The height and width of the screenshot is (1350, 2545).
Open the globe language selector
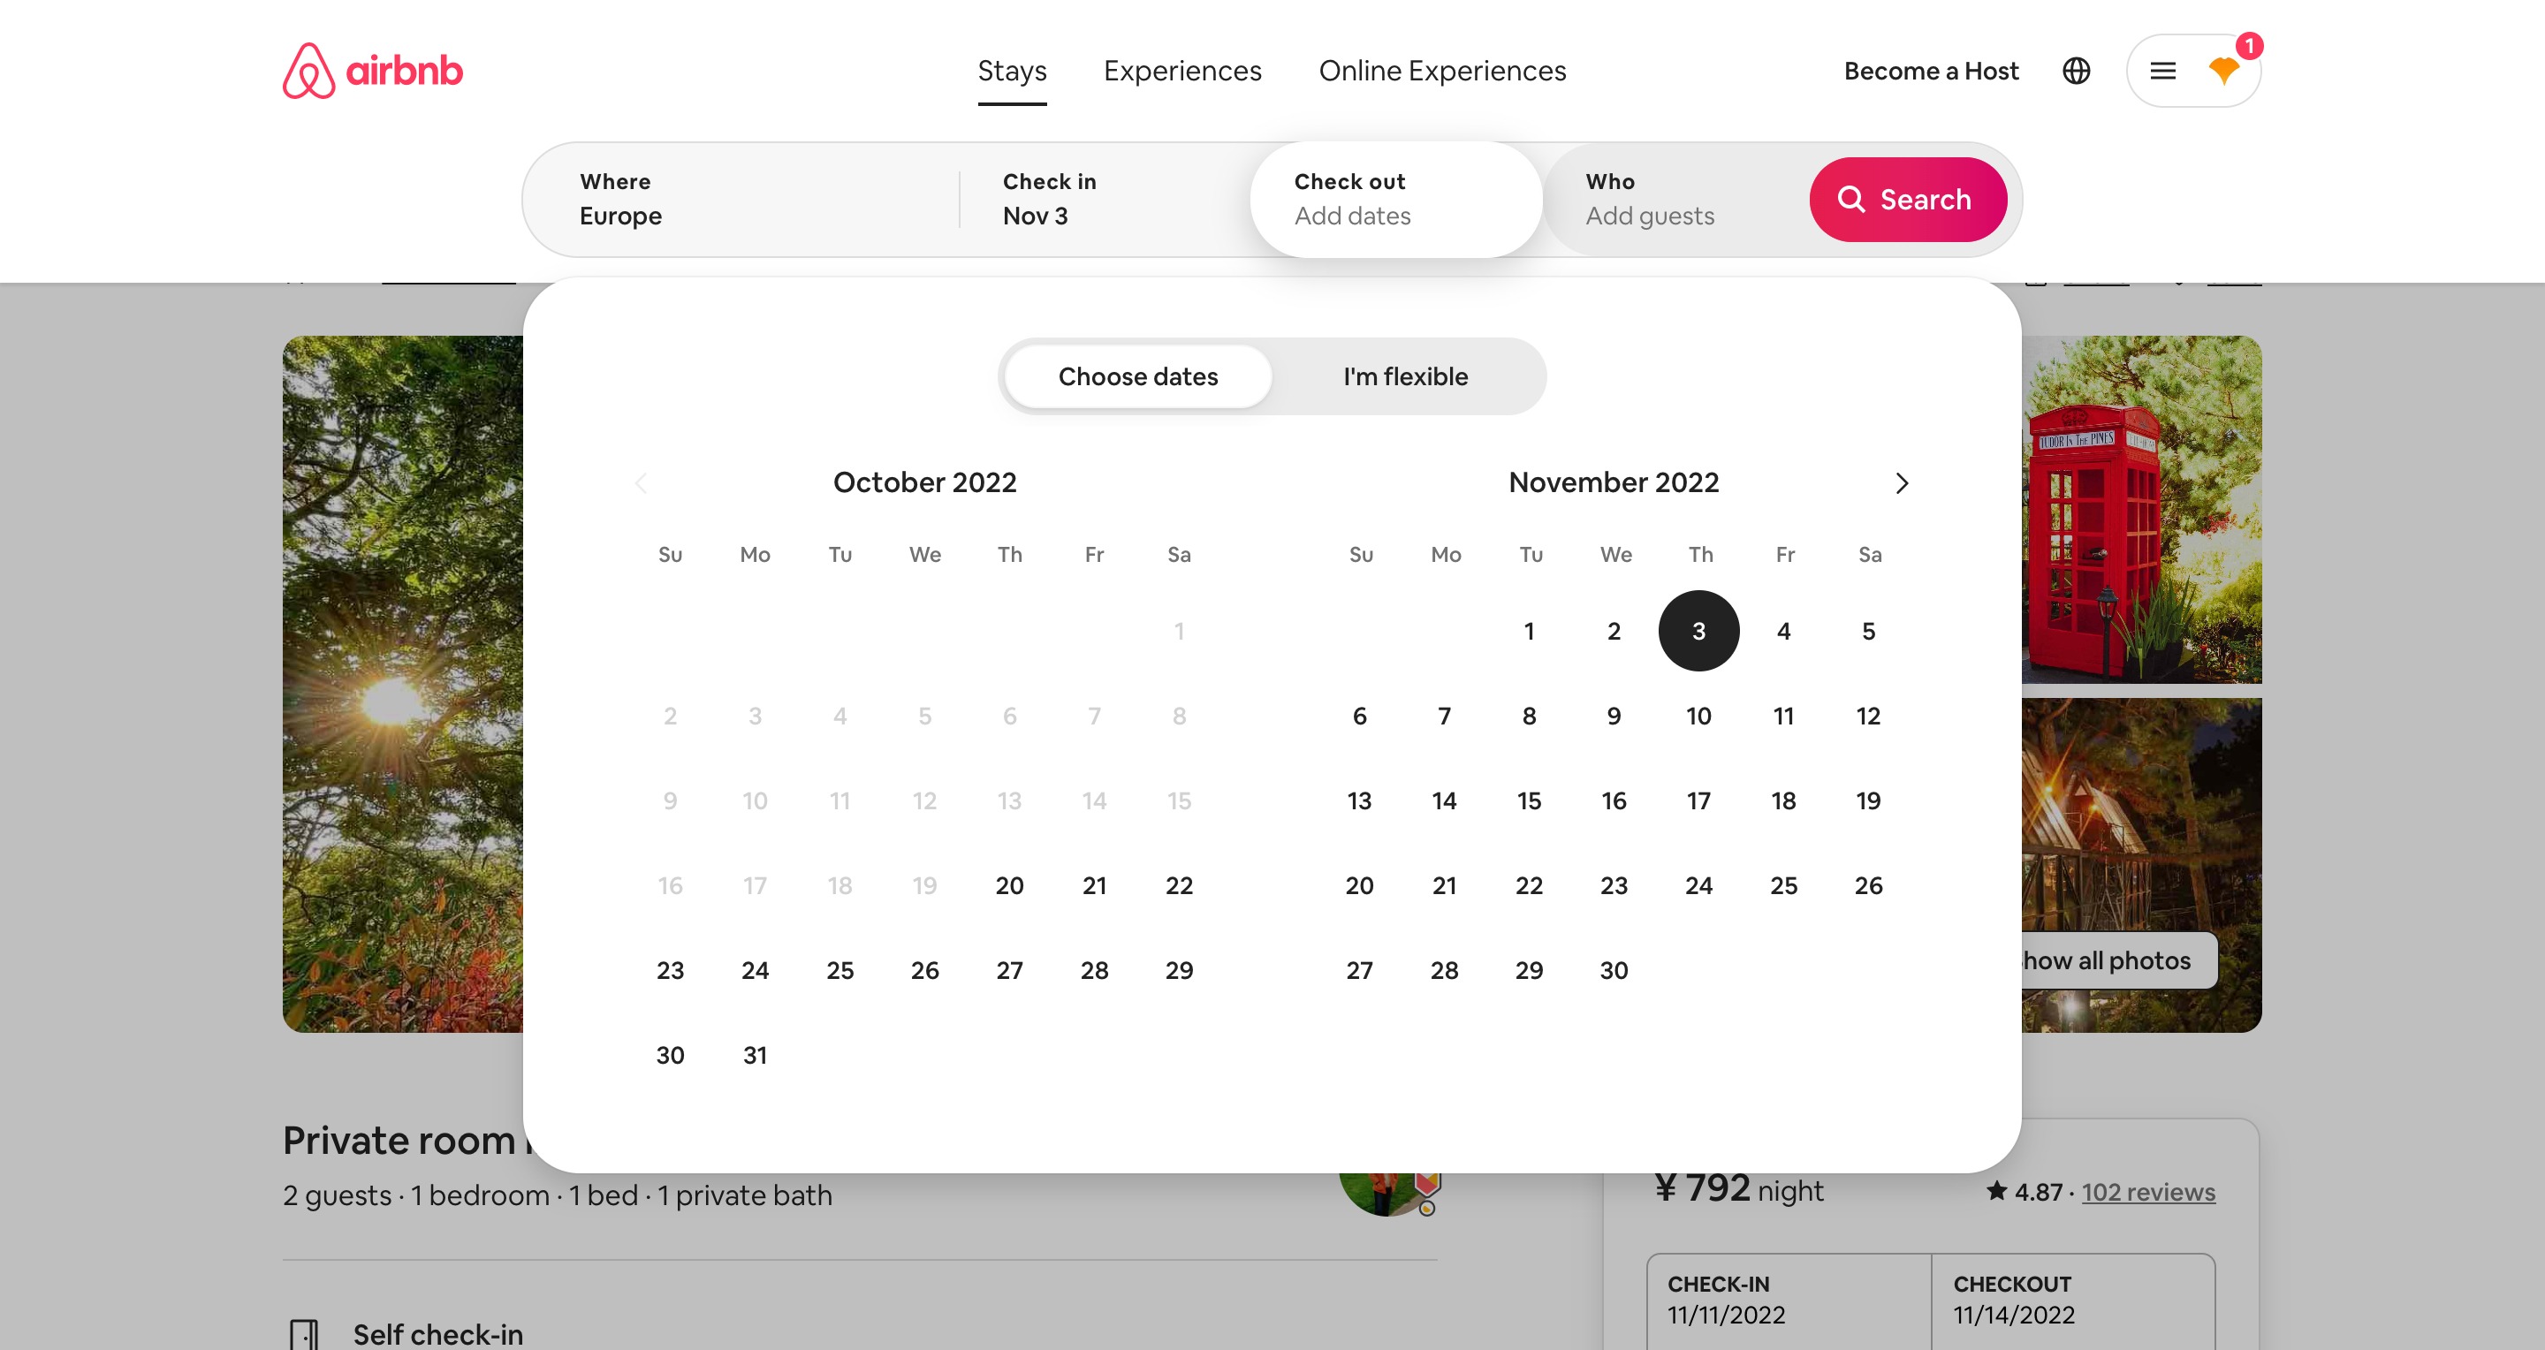[2076, 71]
